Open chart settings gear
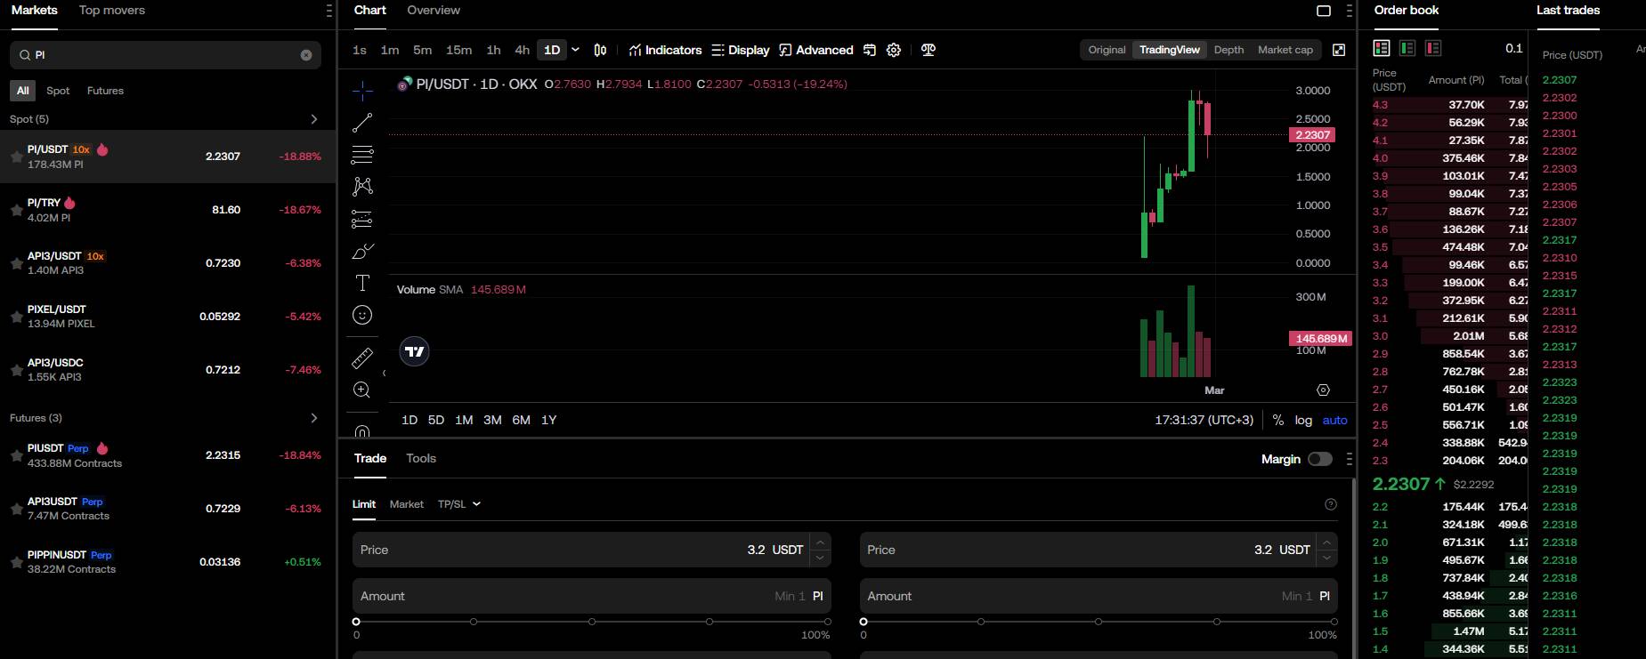The height and width of the screenshot is (659, 1646). pos(894,50)
